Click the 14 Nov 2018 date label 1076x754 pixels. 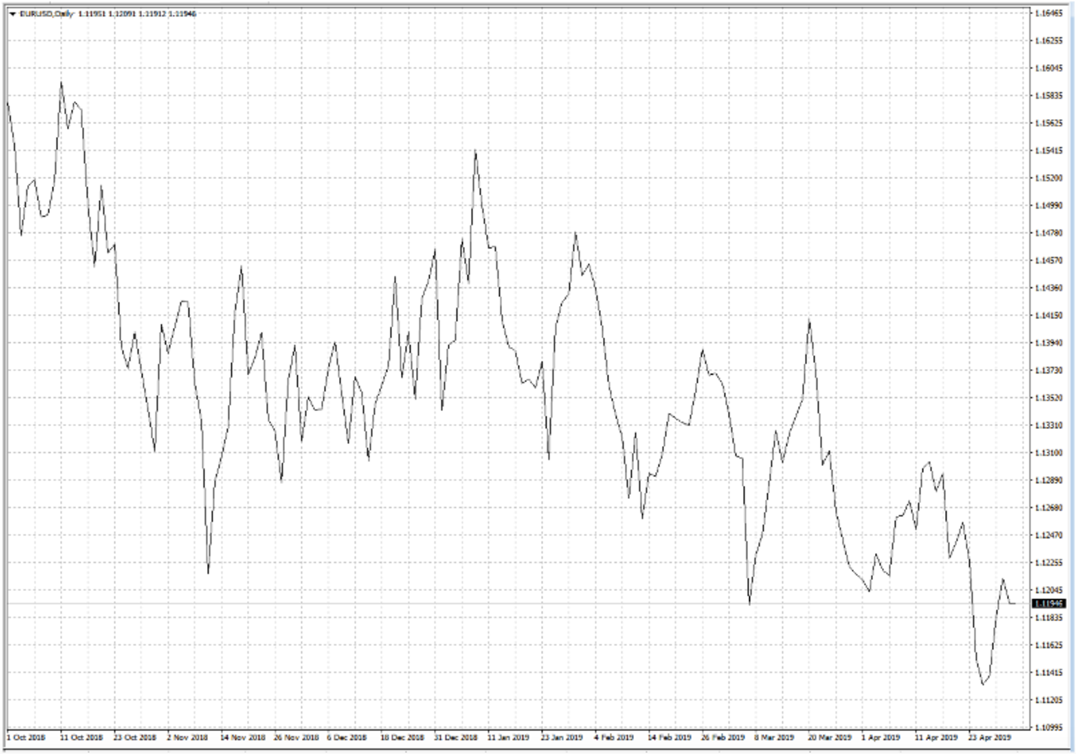(x=242, y=737)
